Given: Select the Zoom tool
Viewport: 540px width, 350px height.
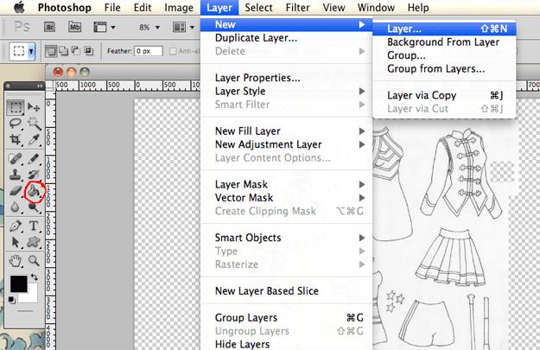Looking at the screenshot, I should tap(34, 261).
